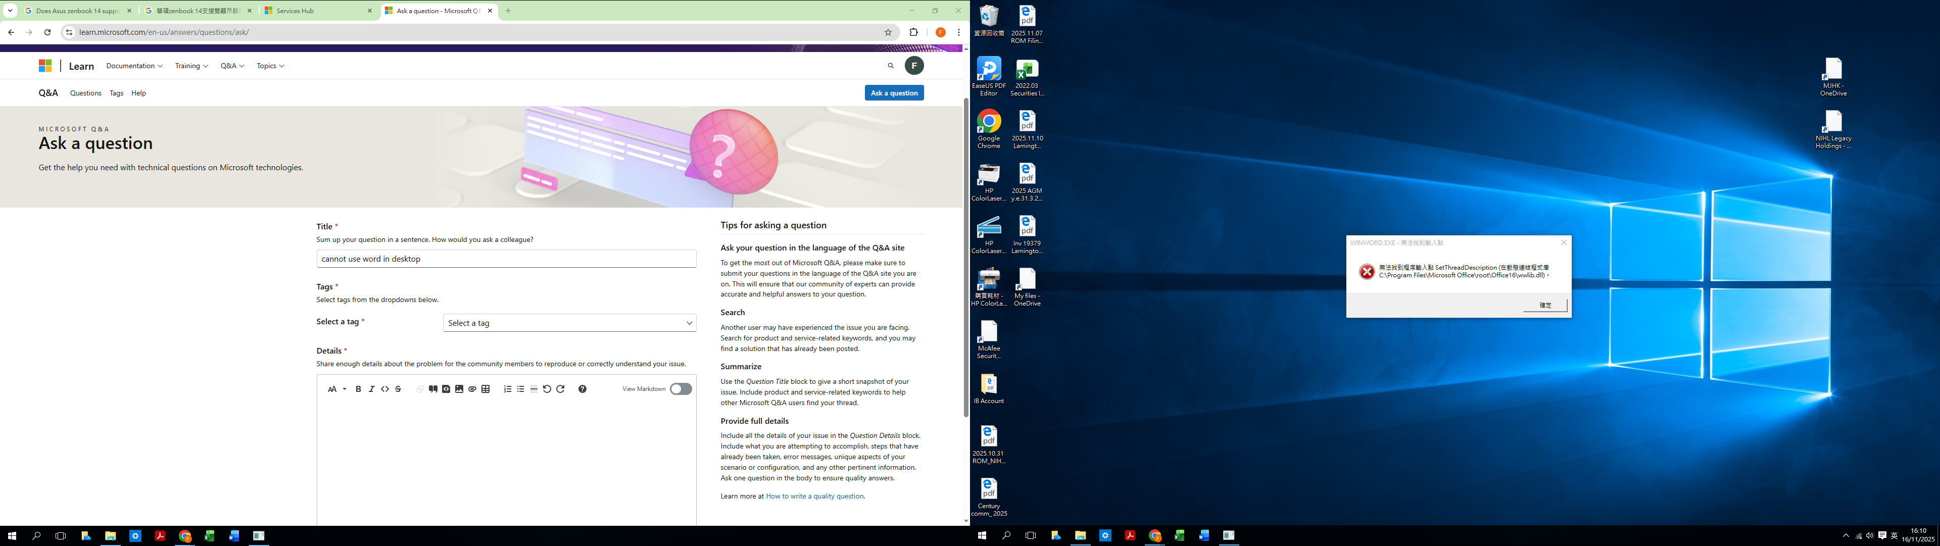Screen dimensions: 1940x546
Task: Click the Title input field
Action: 506,259
